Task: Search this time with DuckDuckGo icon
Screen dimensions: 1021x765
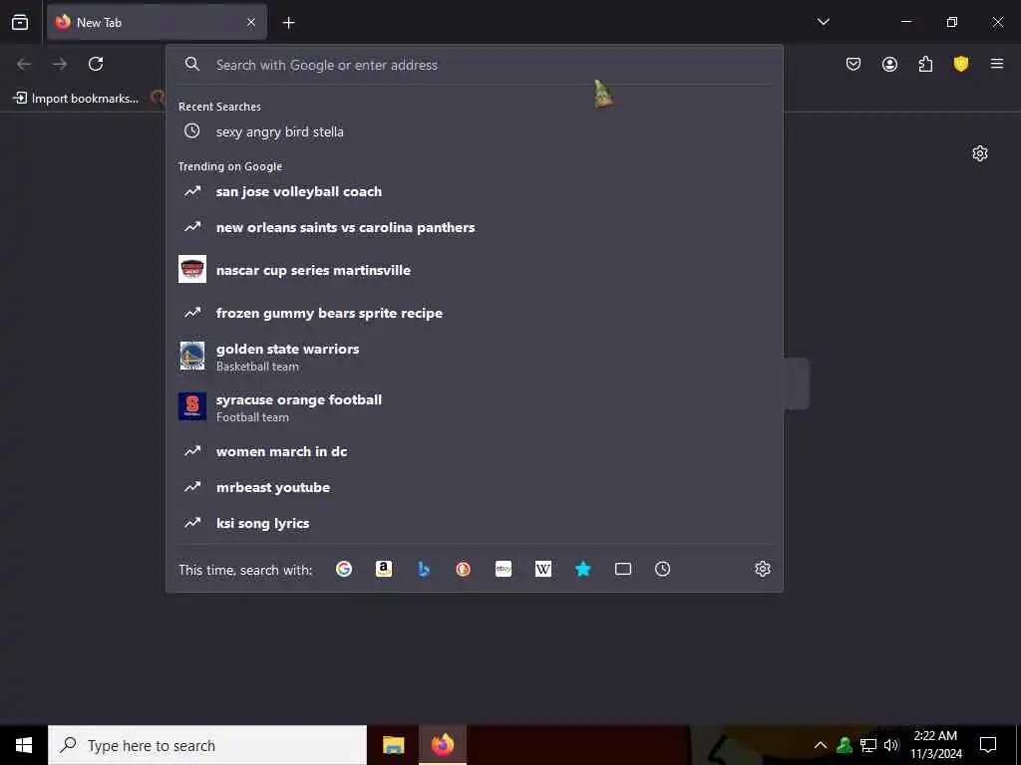Action: pyautogui.click(x=463, y=569)
